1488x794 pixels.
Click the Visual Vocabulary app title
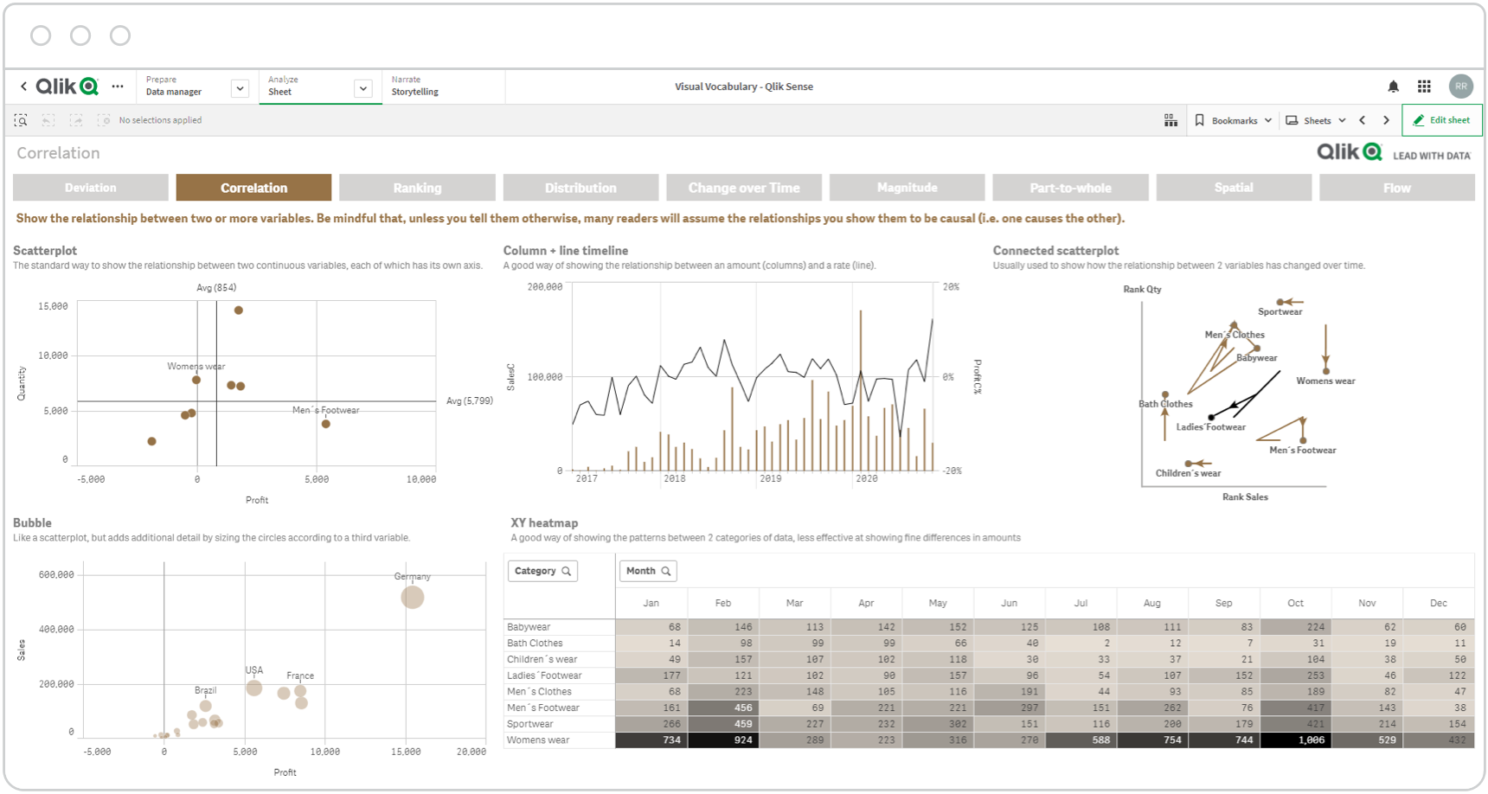744,86
